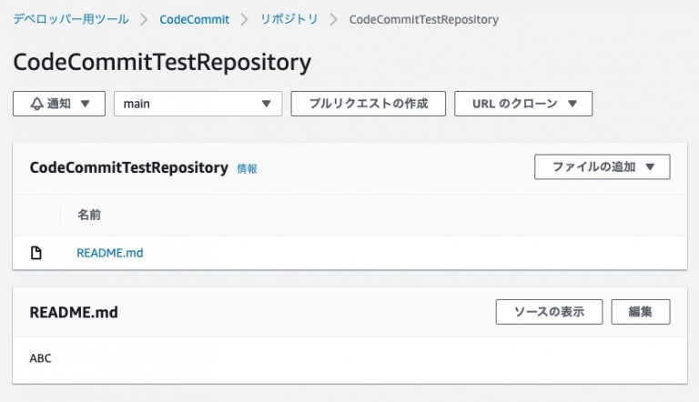Screen dimensions: 699x402
Task: Open the README.md file link
Action: (109, 253)
